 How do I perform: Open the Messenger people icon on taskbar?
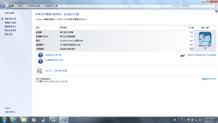pyautogui.click(x=54, y=120)
